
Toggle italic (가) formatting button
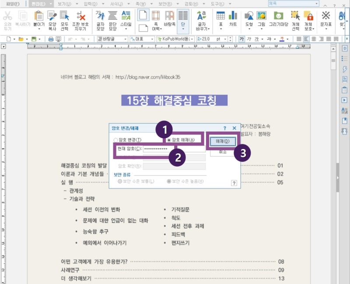(x=249, y=39)
